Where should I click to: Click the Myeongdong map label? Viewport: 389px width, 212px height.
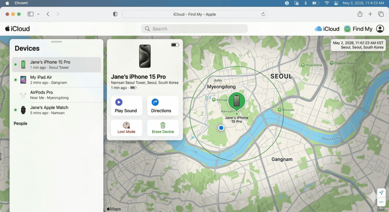coord(221,87)
